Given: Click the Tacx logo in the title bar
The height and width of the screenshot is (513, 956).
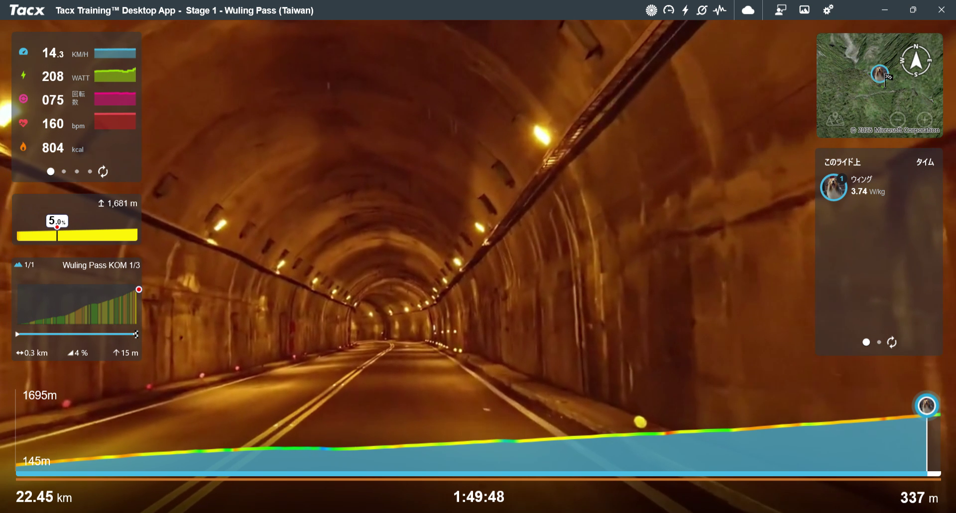Looking at the screenshot, I should (x=27, y=10).
